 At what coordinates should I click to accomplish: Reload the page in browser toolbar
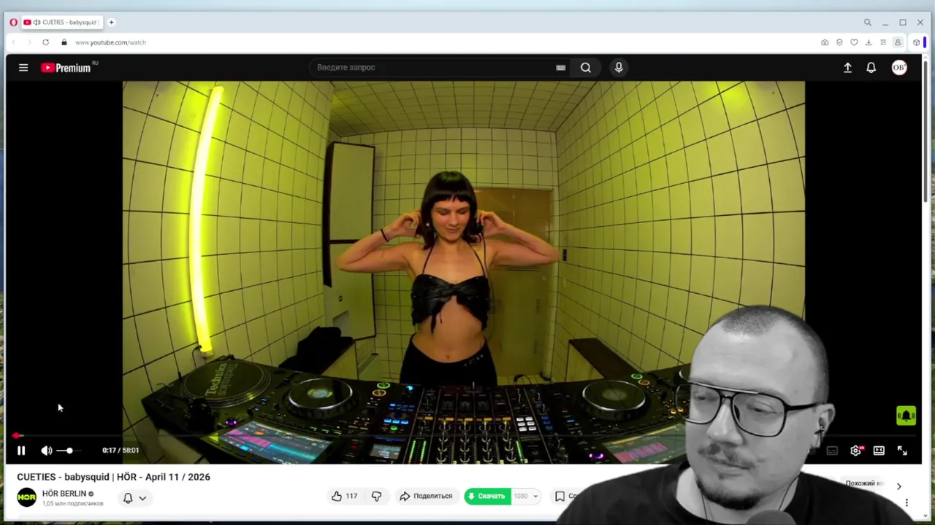tap(45, 42)
